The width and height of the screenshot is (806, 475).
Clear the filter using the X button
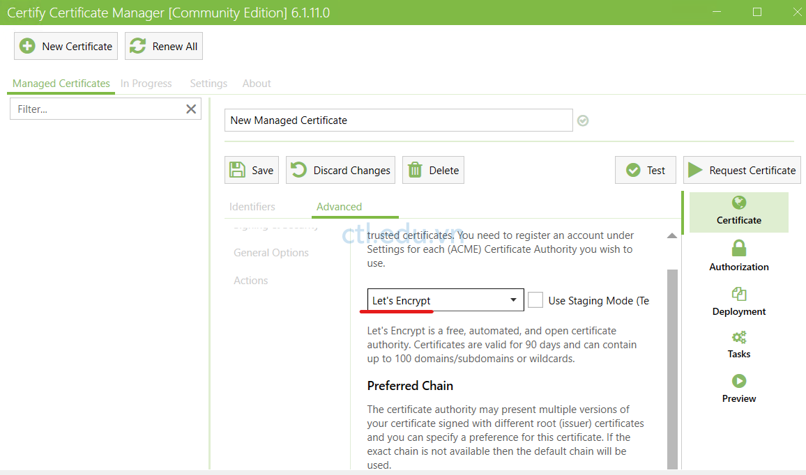(x=190, y=109)
